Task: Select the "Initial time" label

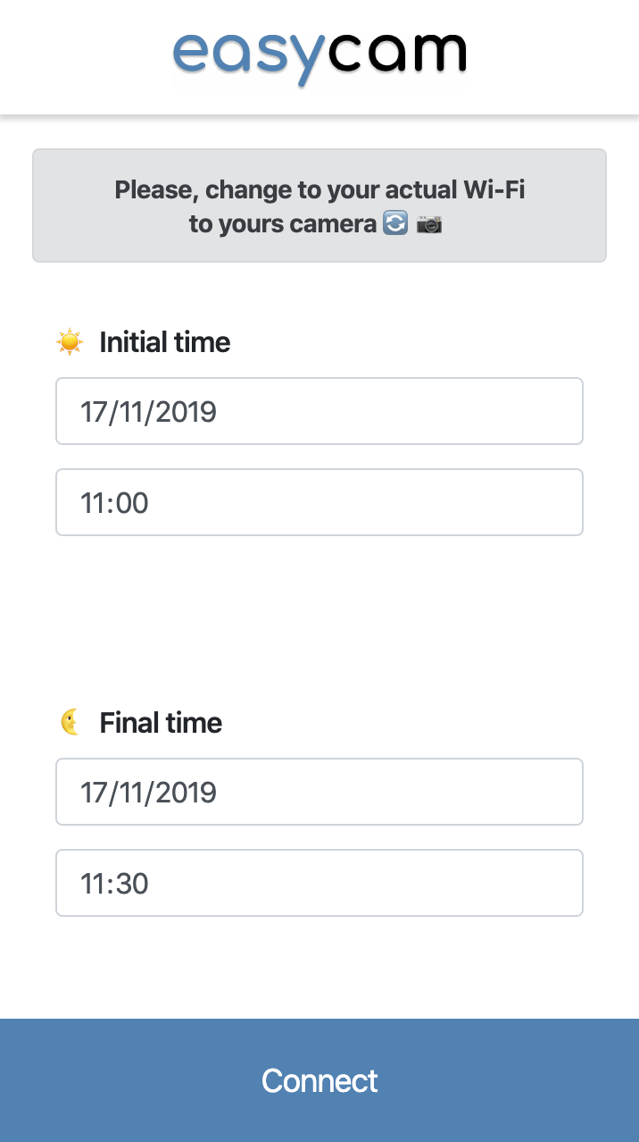Action: click(165, 342)
